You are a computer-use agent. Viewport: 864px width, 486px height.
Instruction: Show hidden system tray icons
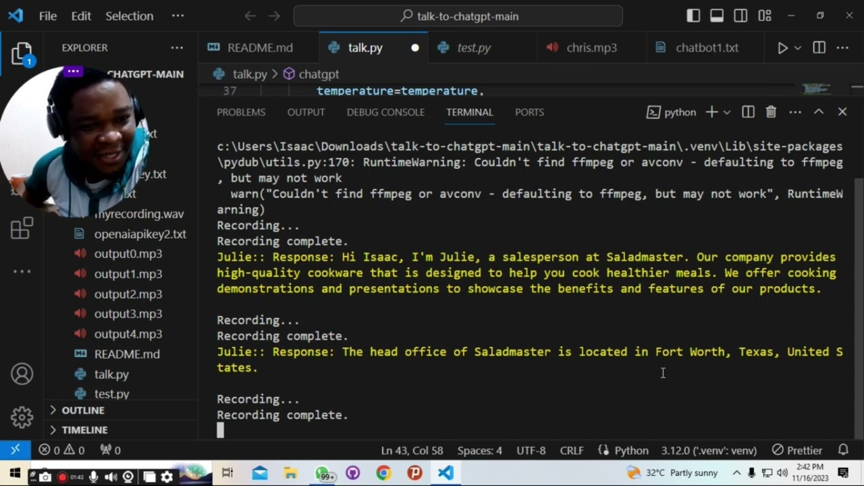point(736,473)
